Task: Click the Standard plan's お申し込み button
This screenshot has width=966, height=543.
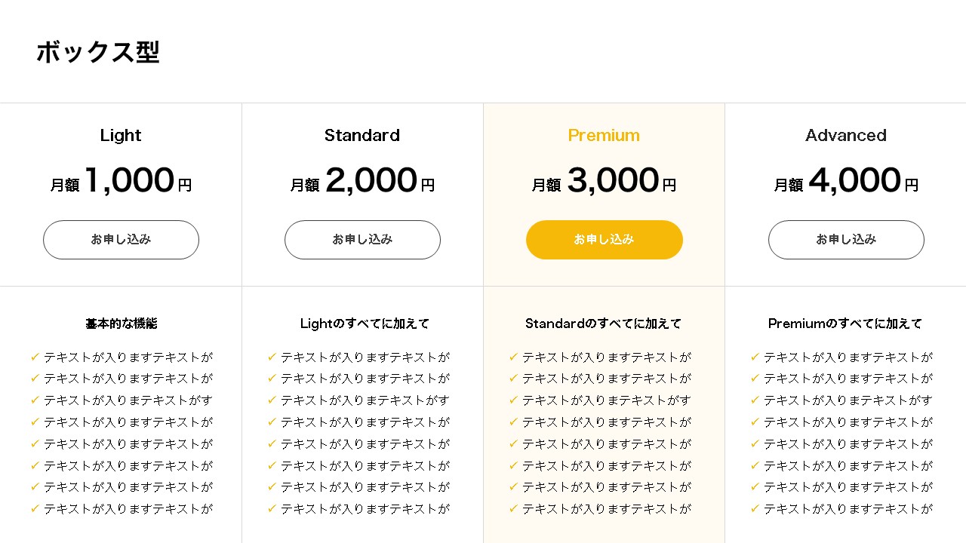Action: tap(362, 240)
